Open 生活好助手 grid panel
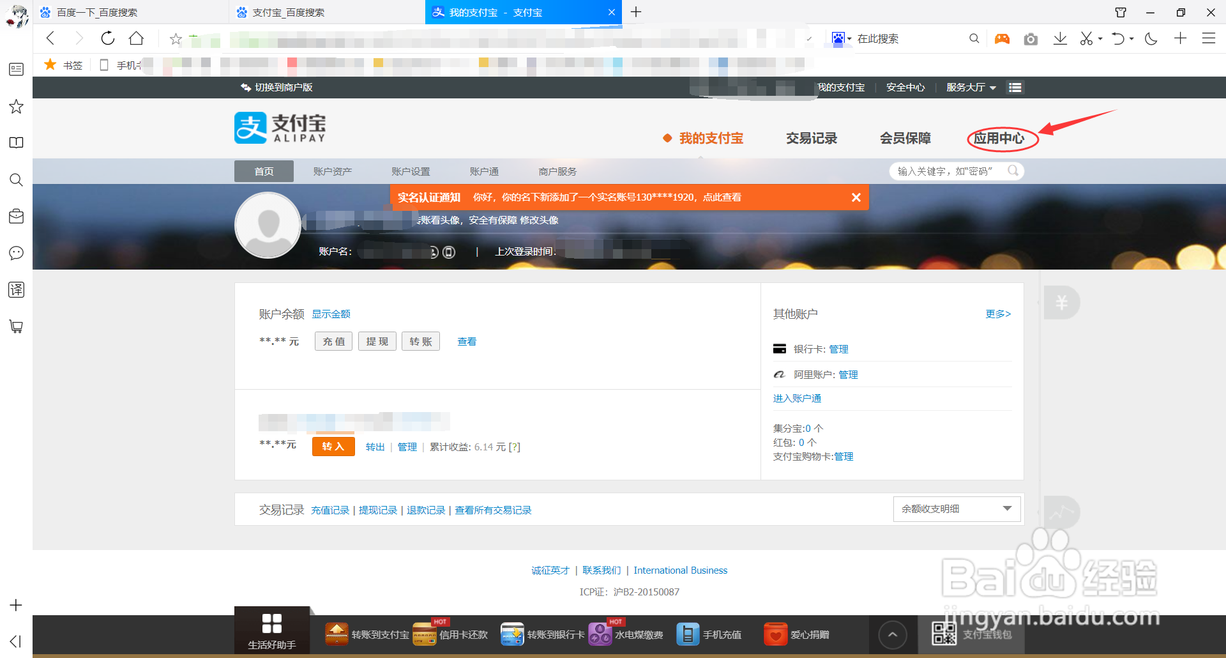The width and height of the screenshot is (1226, 658). pyautogui.click(x=272, y=631)
